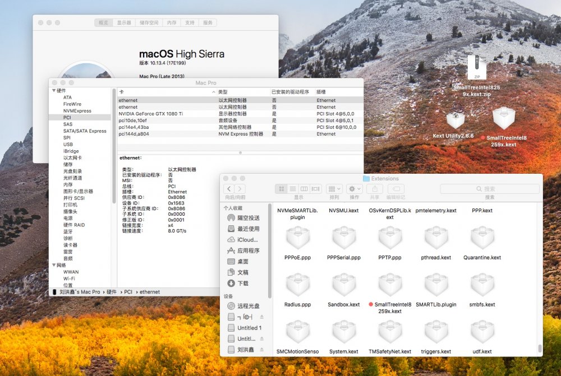The width and height of the screenshot is (561, 376).
Task: Open the Finder action gear (操作) dropdown
Action: [x=355, y=189]
